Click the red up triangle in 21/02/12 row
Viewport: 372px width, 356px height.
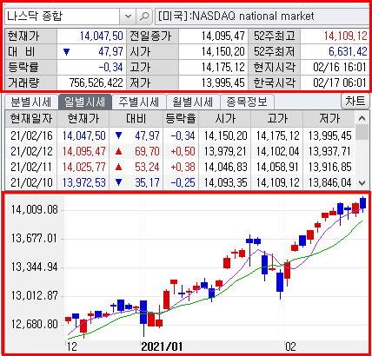click(118, 151)
